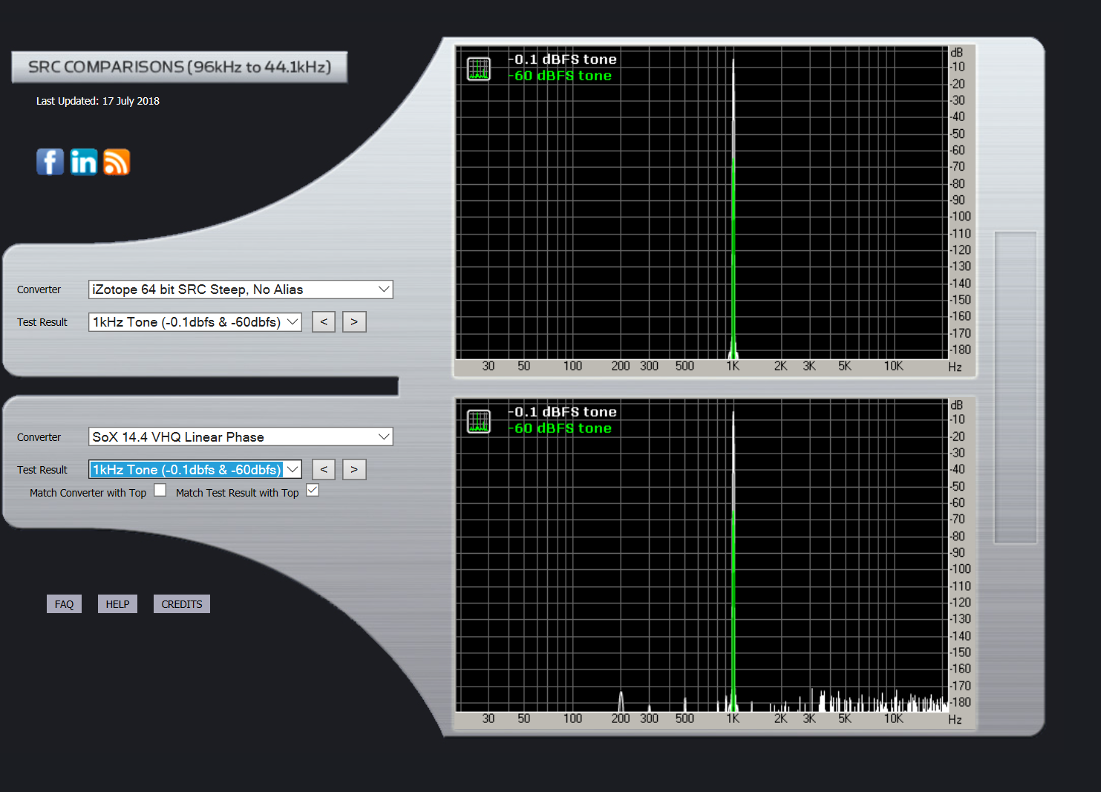Click '-60 dBFS tone' legend in top graph
Screen dimensions: 1101x792
tap(561, 76)
